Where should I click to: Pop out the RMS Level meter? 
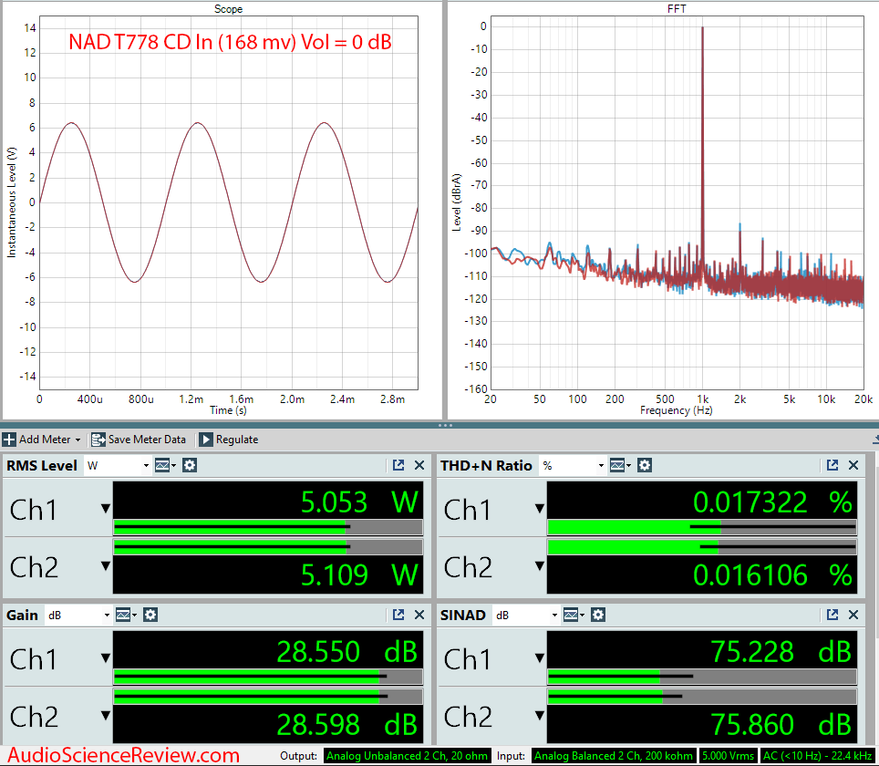(x=398, y=465)
